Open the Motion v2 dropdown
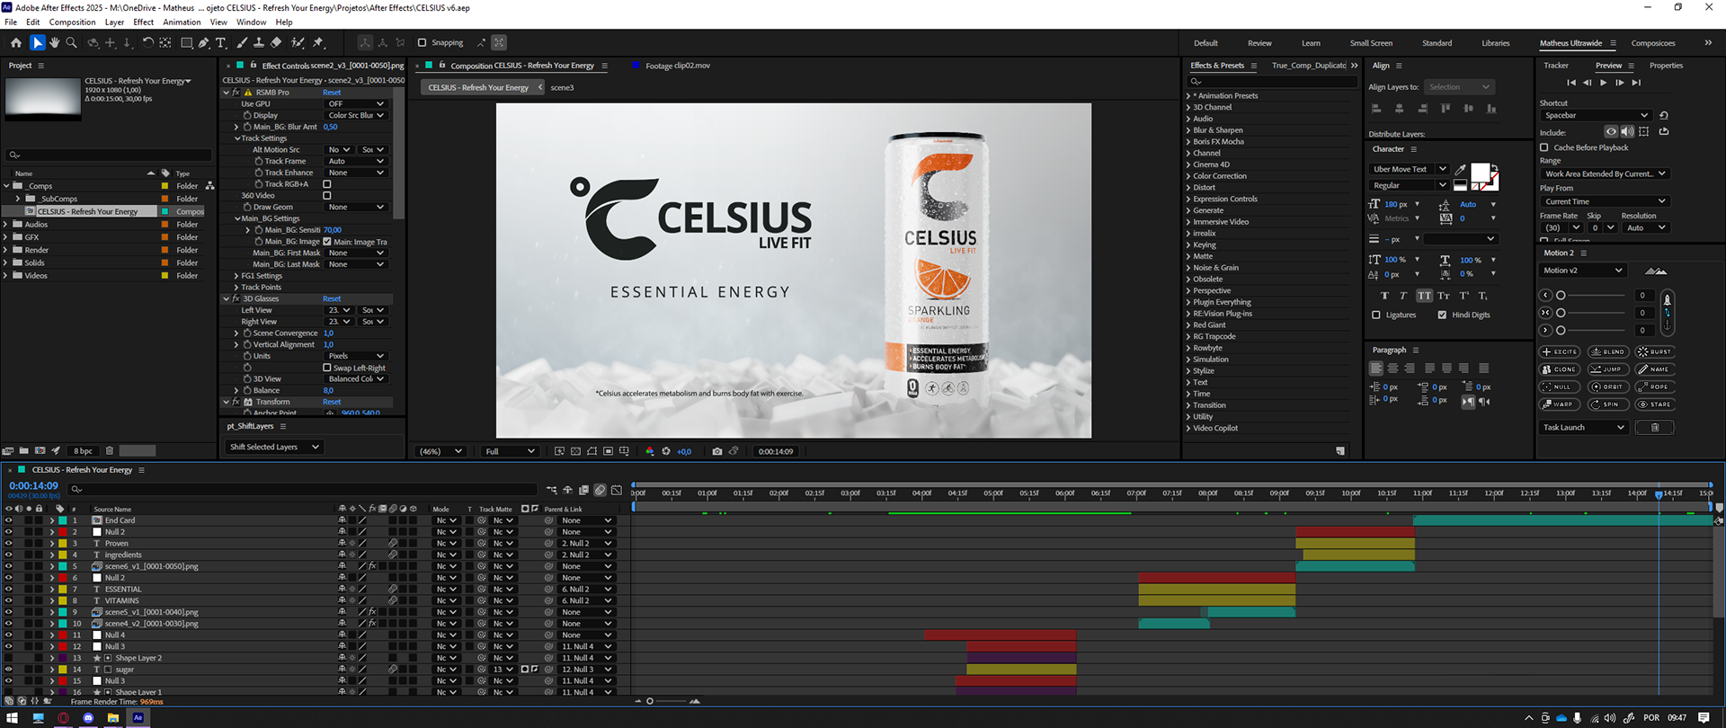Screen dimensions: 1726x728 pyautogui.click(x=1583, y=271)
